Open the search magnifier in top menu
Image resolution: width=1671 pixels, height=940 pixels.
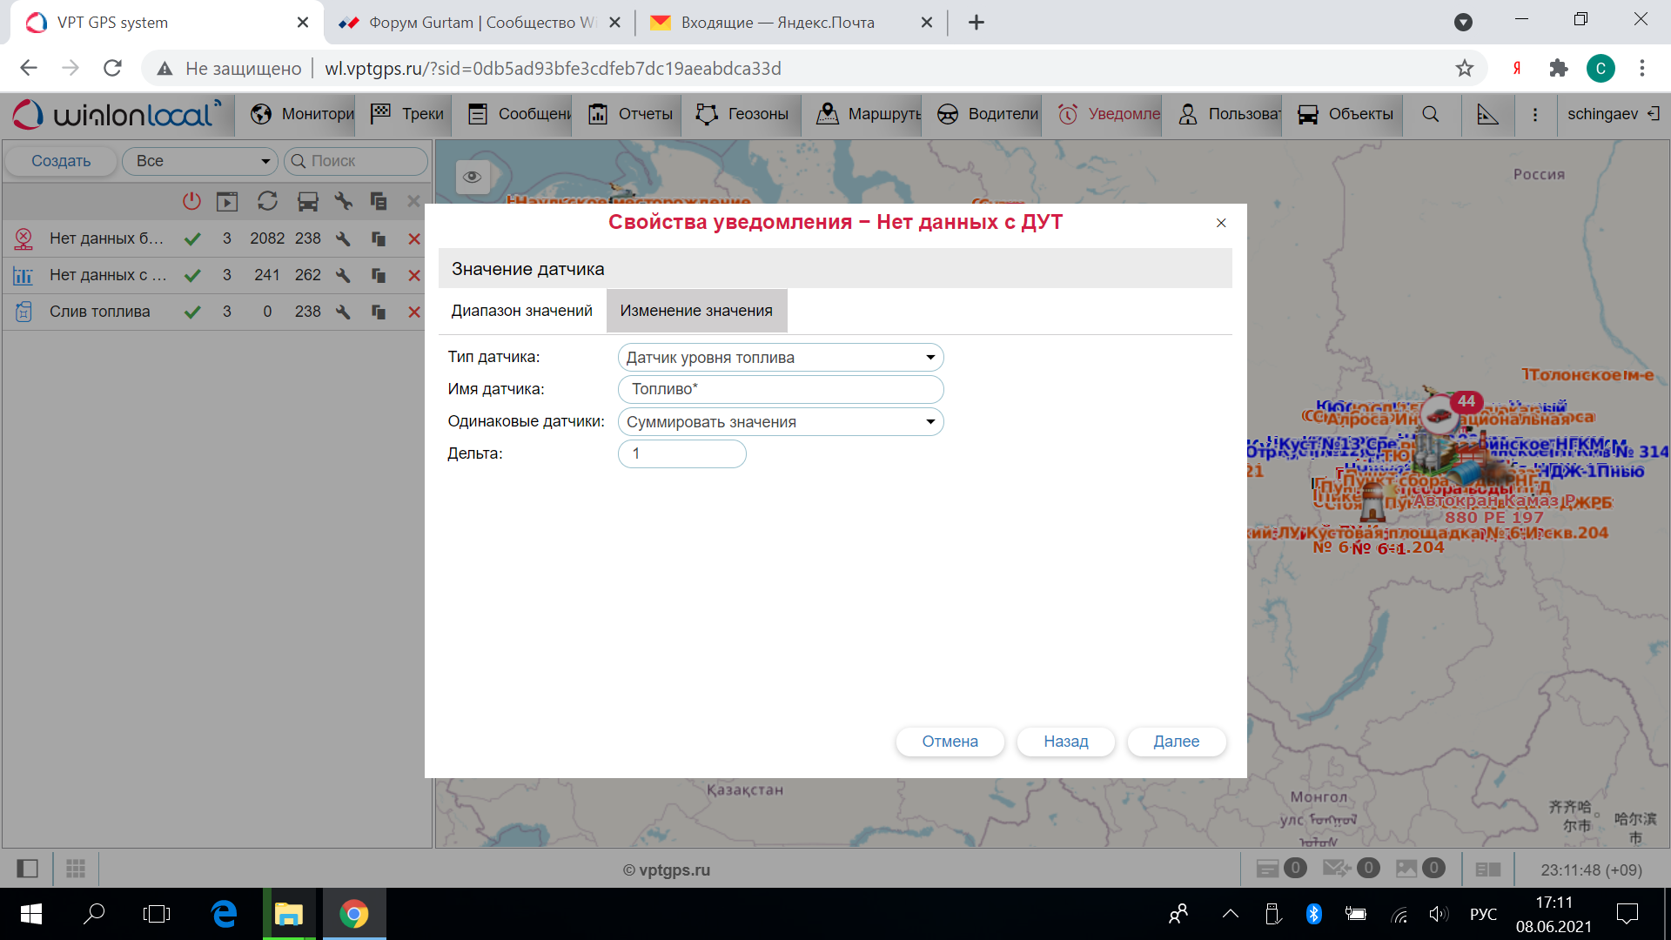click(x=1430, y=114)
